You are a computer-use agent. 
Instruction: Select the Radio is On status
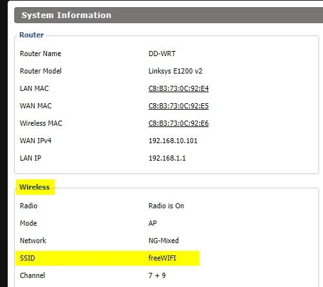coord(166,206)
